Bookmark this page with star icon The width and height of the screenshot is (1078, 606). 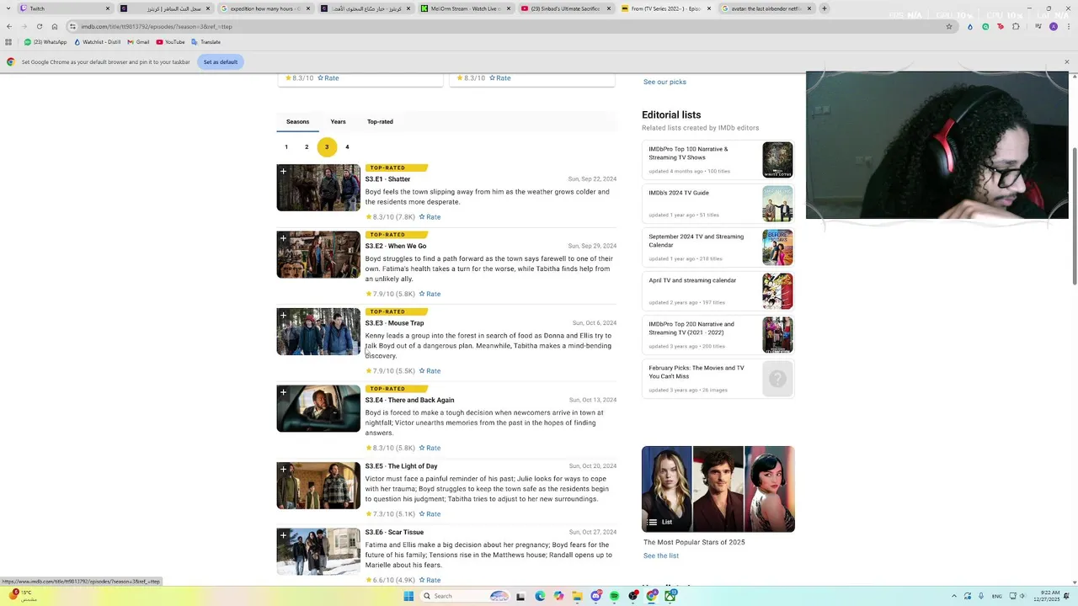tap(949, 26)
